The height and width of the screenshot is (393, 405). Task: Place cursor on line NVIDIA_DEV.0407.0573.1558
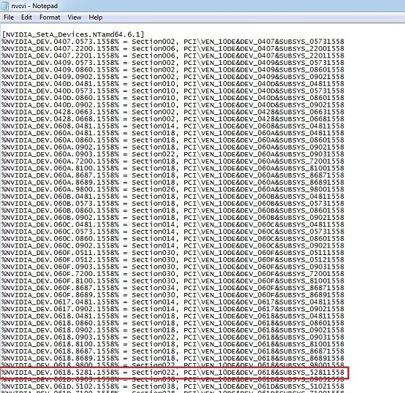click(173, 41)
